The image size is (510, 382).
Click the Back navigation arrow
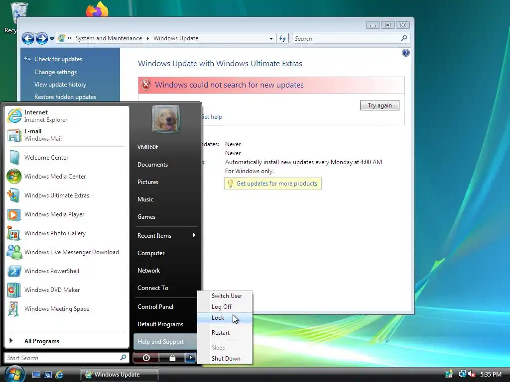point(28,39)
